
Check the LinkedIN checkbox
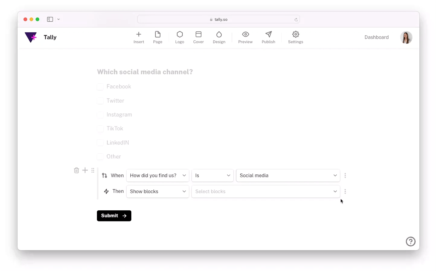tap(100, 143)
